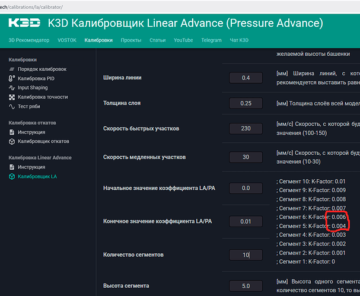Click the browser address bar URL
The height and width of the screenshot is (296, 360).
pyautogui.click(x=31, y=7)
